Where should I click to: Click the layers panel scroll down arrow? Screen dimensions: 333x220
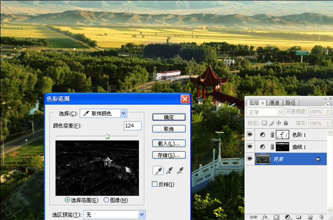(330, 210)
